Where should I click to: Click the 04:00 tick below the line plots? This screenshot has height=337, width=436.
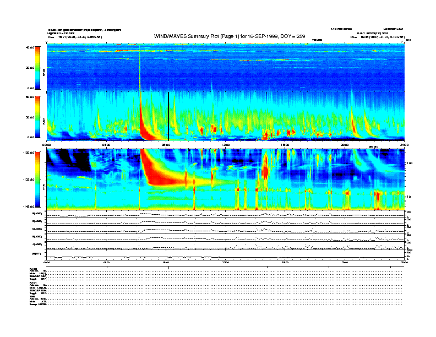point(106,262)
